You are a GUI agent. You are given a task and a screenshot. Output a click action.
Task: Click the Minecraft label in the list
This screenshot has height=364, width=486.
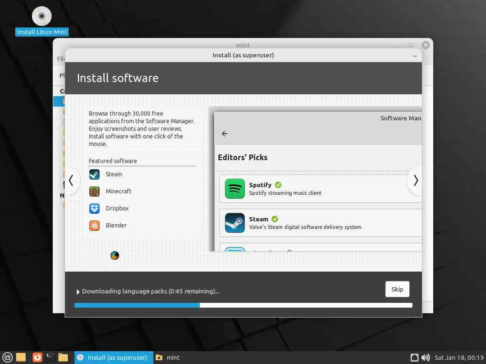(x=118, y=191)
